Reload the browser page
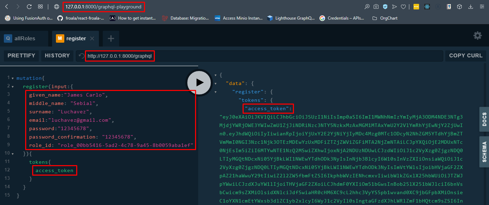 pyautogui.click(x=29, y=7)
